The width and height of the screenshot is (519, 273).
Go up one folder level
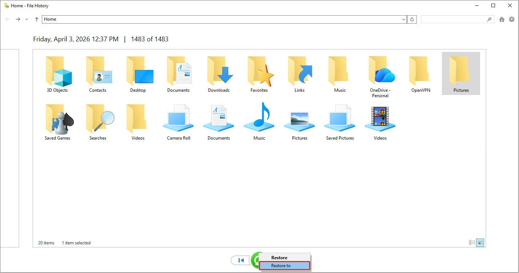(x=36, y=19)
